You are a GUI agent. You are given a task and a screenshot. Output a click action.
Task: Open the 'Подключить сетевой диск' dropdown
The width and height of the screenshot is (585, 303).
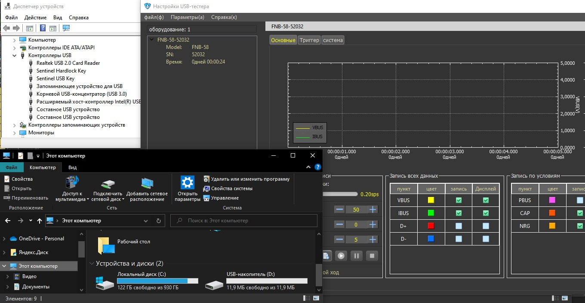[124, 199]
